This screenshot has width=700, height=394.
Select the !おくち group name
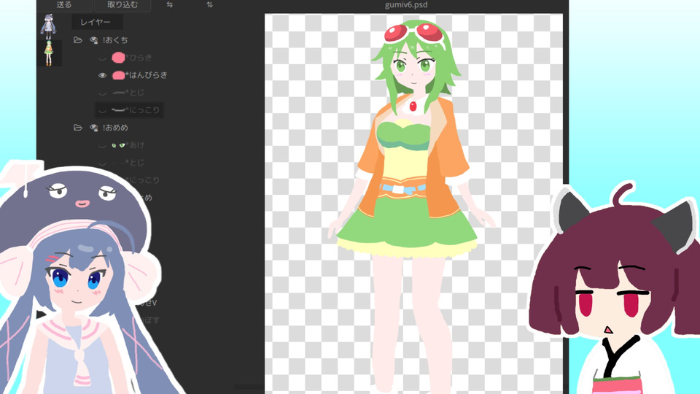(116, 40)
